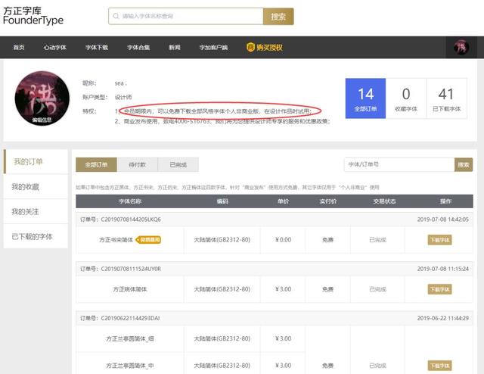The height and width of the screenshot is (374, 484).
Task: Download font for 方正书宋简体 order
Action: tap(439, 240)
